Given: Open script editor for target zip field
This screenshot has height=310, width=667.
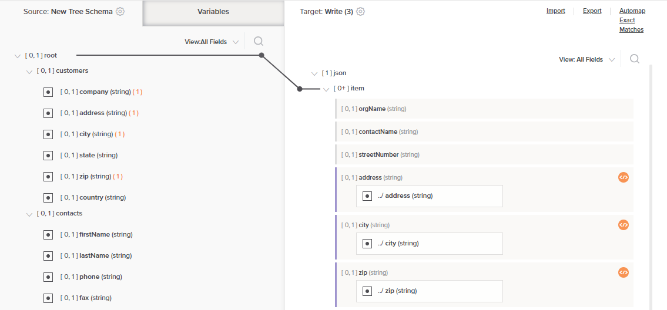Looking at the screenshot, I should point(623,272).
